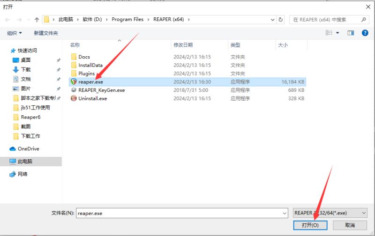Expand address bar history dropdown
Image resolution: width=375 pixels, height=236 pixels.
tap(272, 20)
